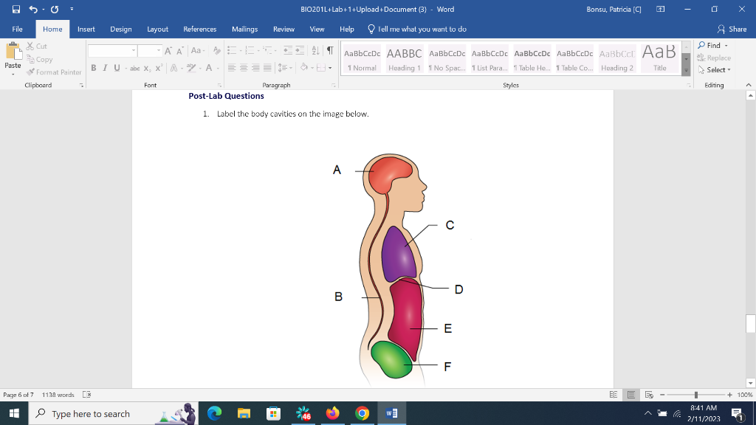The width and height of the screenshot is (756, 425).
Task: Toggle Show/Hide paragraph marks
Action: (330, 51)
